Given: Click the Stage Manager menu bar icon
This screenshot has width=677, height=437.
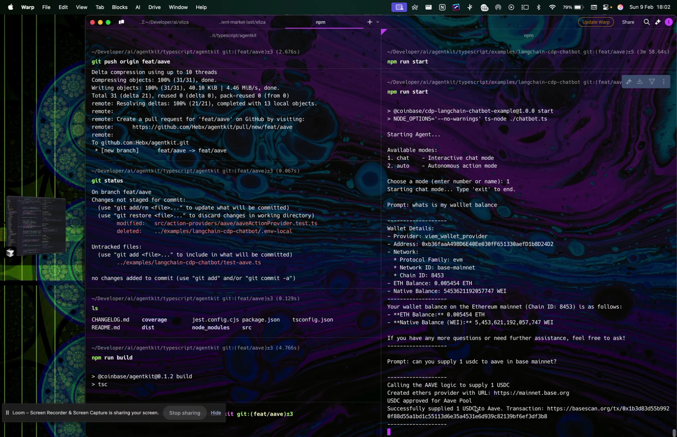Looking at the screenshot, I should click(525, 7).
